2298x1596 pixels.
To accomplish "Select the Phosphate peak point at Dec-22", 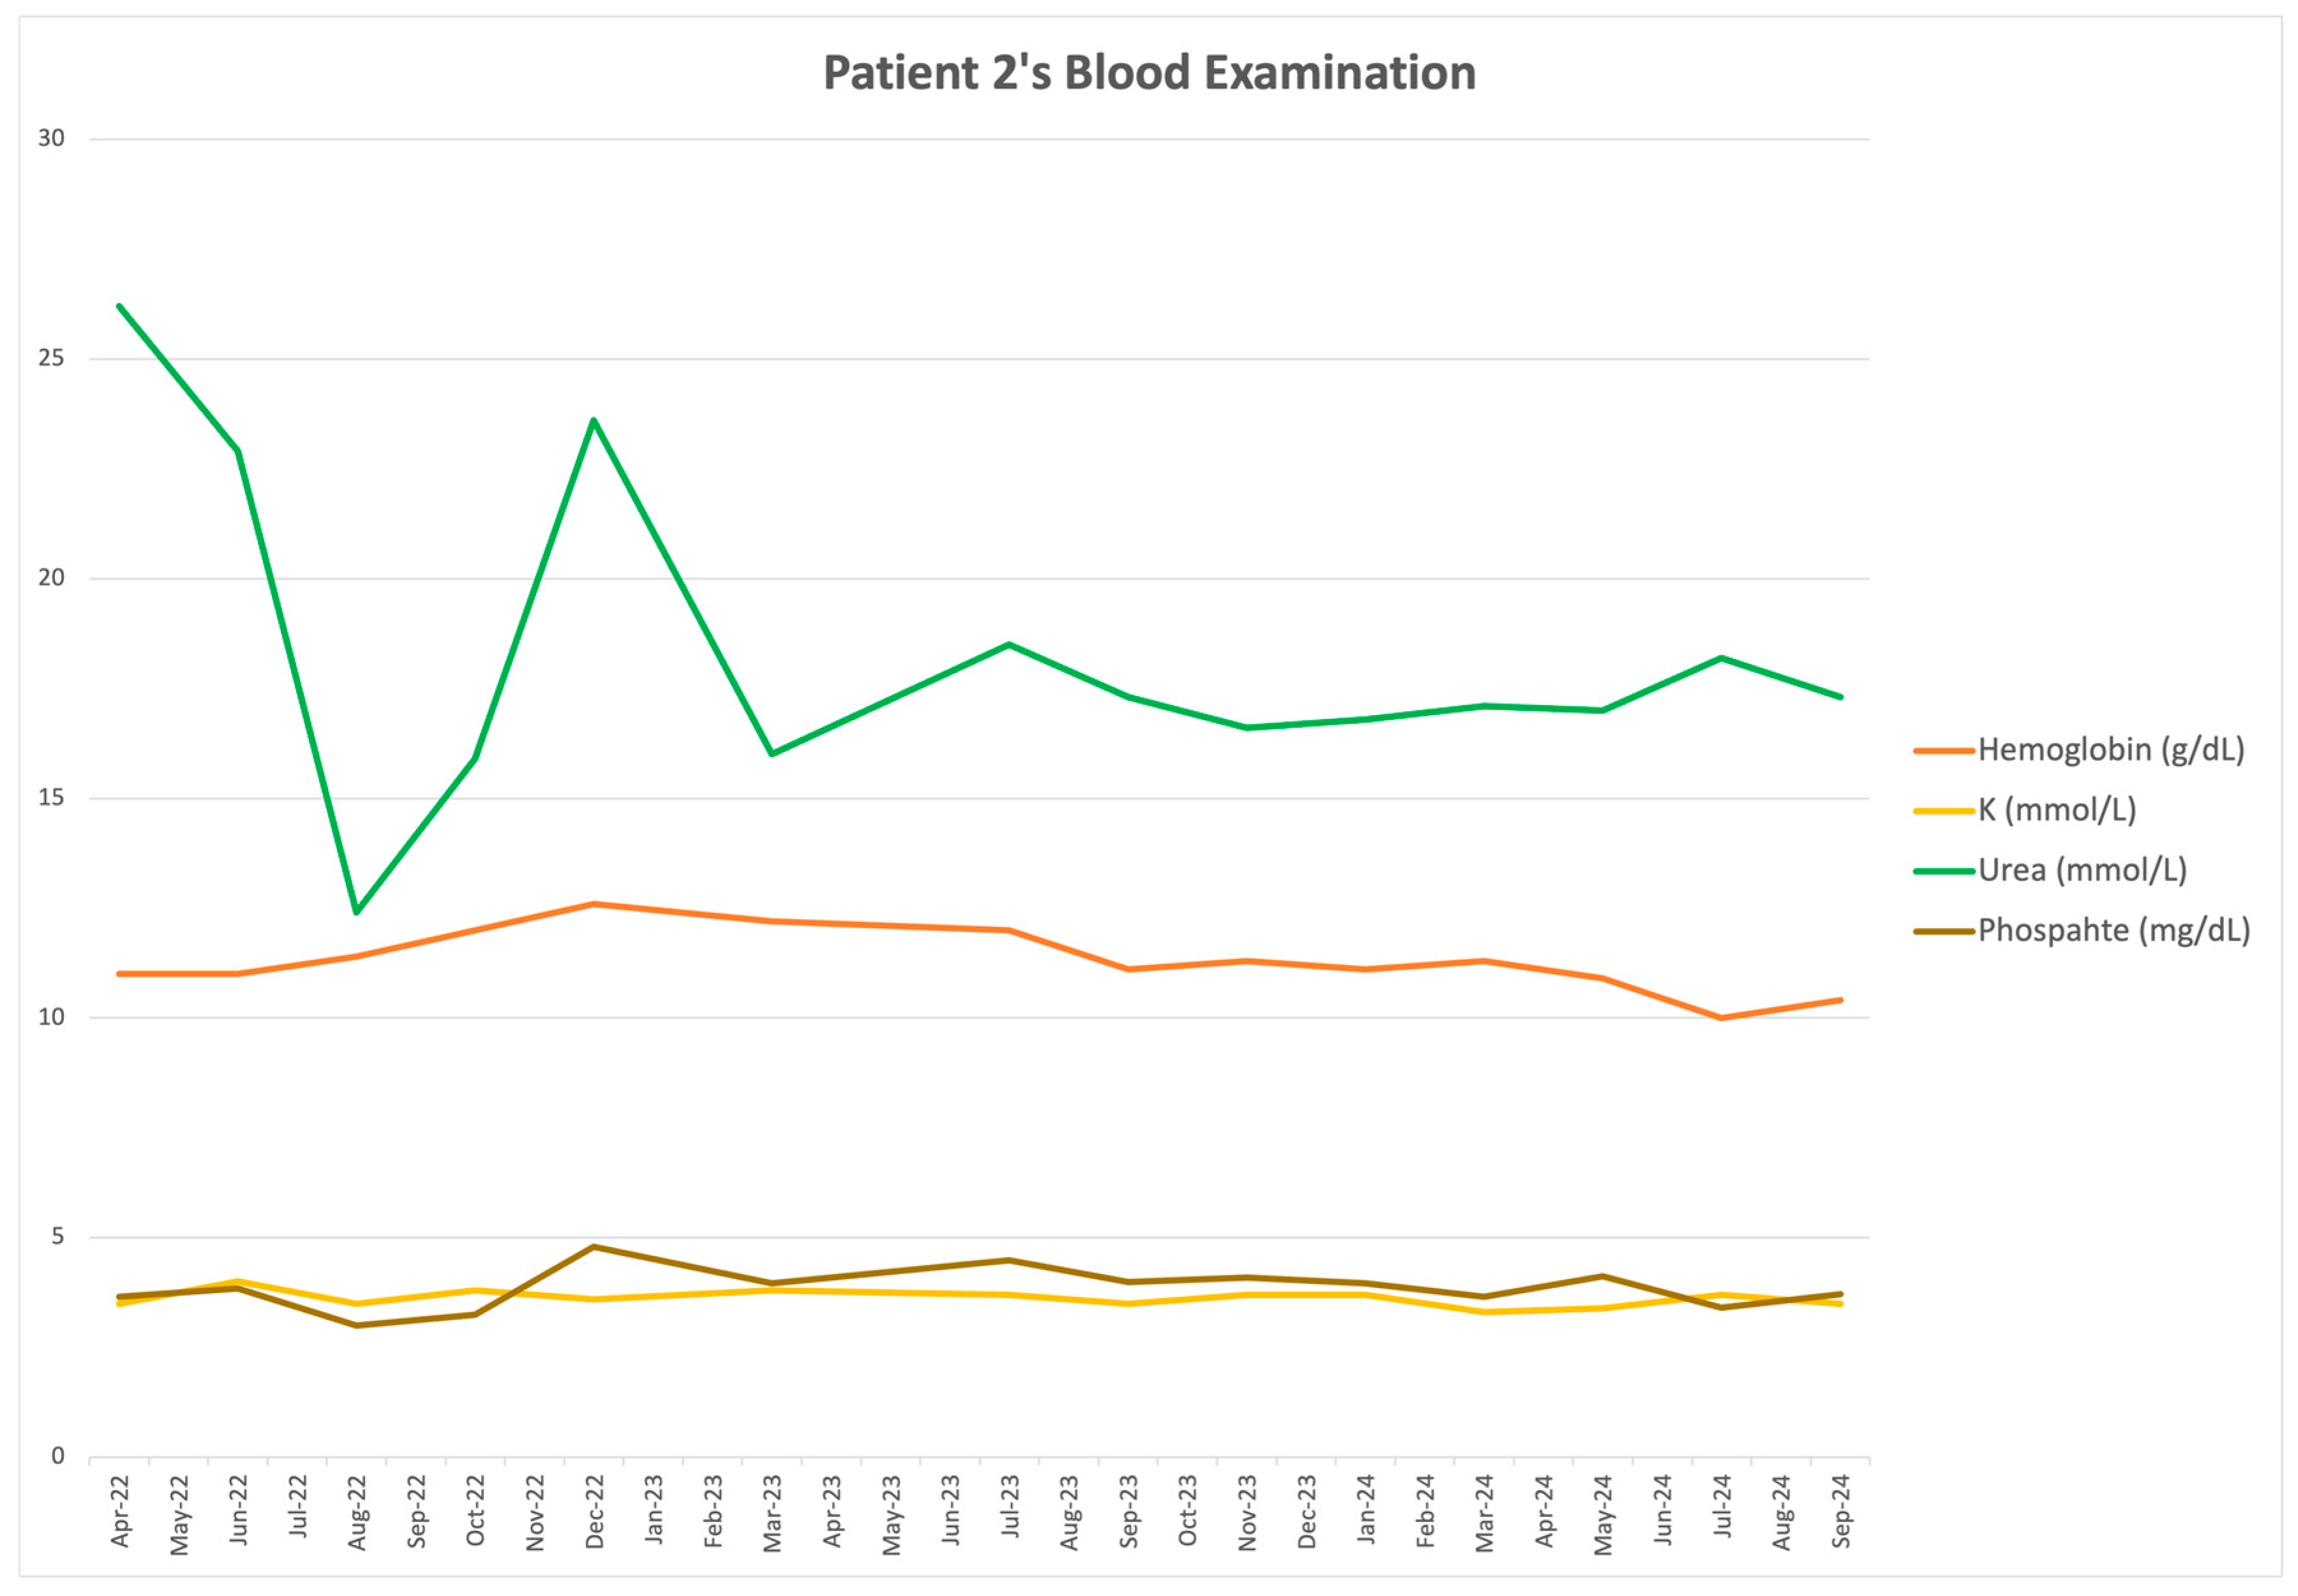I will pos(594,1247).
